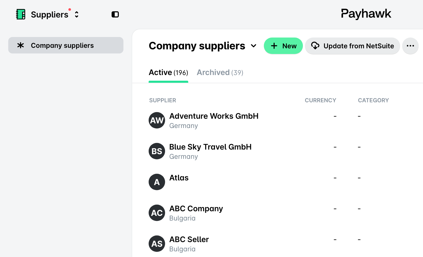Click the asterisk icon beside Company suppliers

click(21, 45)
